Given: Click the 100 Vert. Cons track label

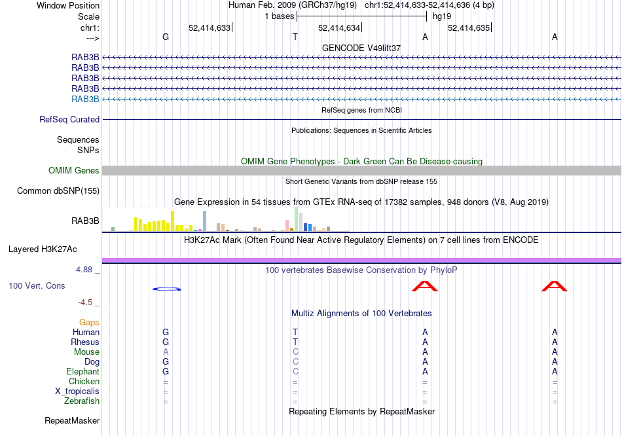Looking at the screenshot, I should pyautogui.click(x=37, y=285).
